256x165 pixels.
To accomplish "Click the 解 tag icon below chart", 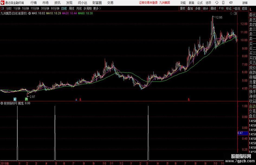I will pos(15,99).
